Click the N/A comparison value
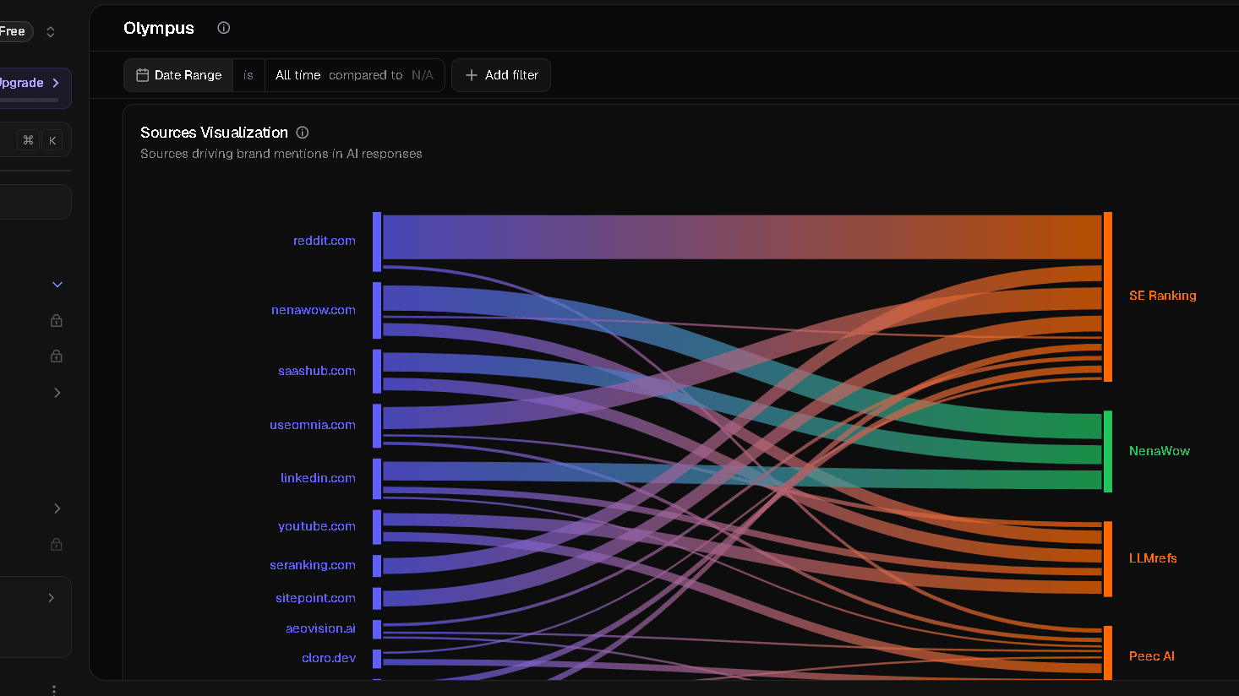This screenshot has height=696, width=1239. coord(423,75)
